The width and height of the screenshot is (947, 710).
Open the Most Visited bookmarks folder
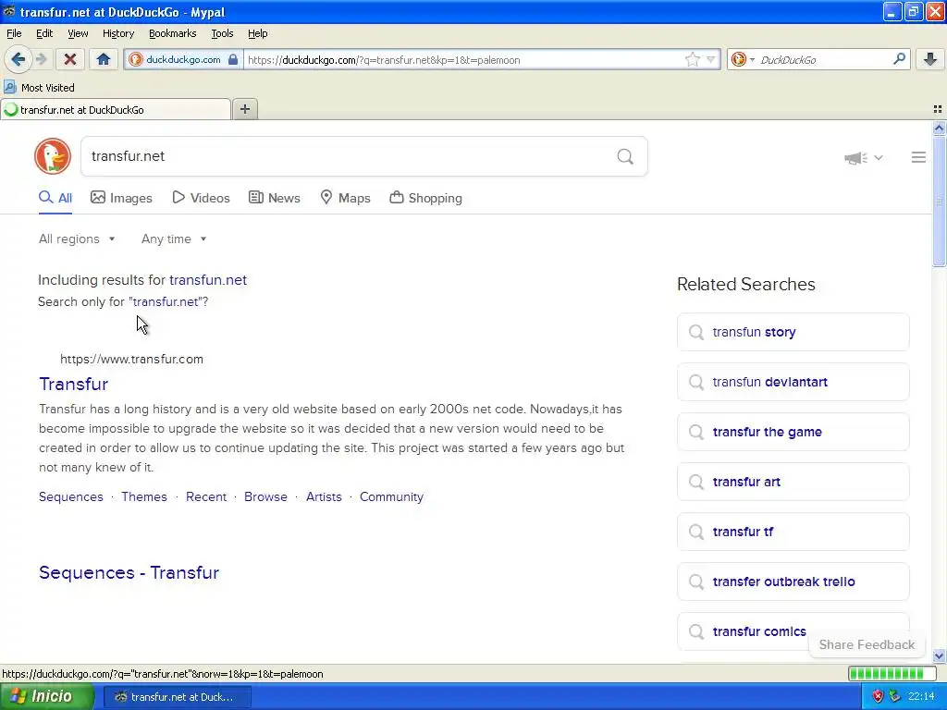(x=40, y=88)
